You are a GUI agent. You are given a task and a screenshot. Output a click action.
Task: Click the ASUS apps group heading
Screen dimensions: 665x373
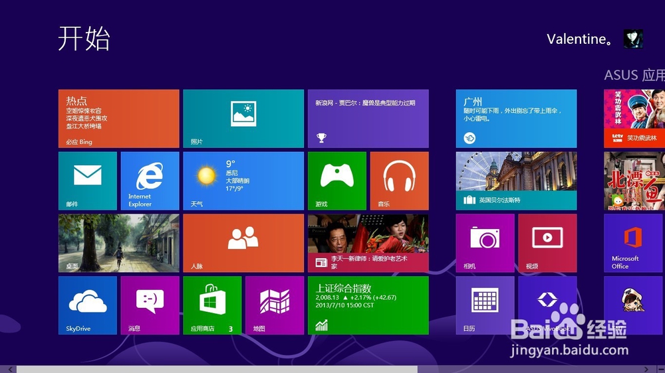click(x=634, y=75)
